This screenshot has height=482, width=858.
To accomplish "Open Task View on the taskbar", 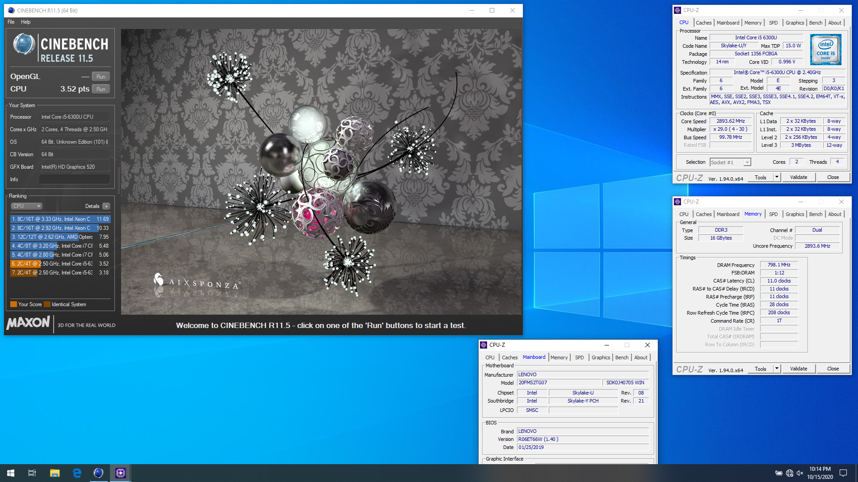I will [x=32, y=473].
